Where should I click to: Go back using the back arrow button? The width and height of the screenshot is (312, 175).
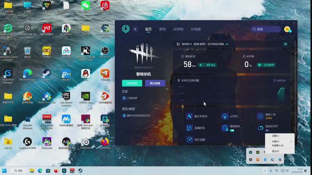135,29
